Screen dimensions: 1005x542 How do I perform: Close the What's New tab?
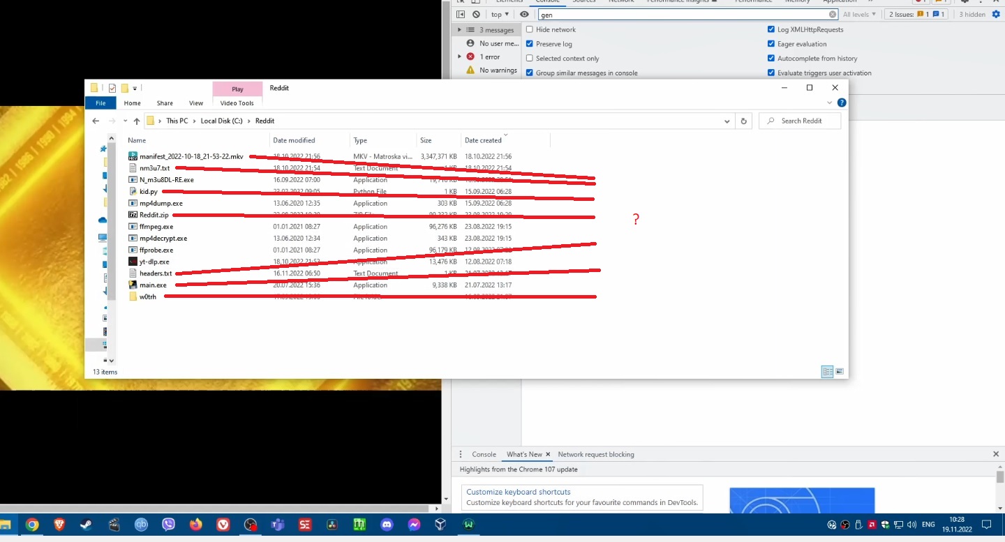click(548, 454)
